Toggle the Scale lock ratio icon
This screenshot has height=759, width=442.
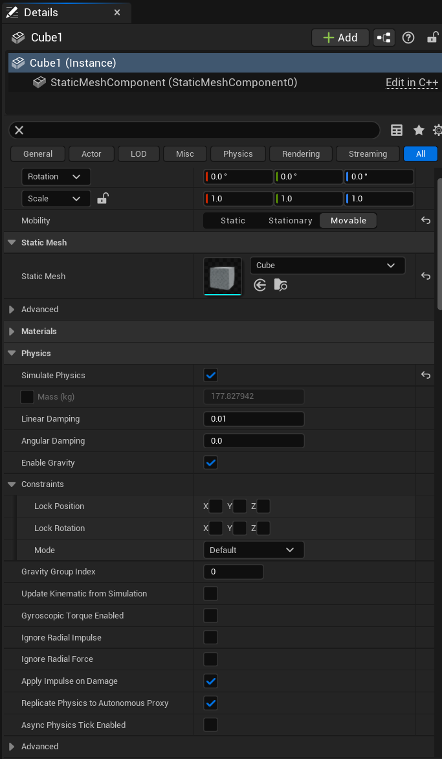[x=103, y=198]
